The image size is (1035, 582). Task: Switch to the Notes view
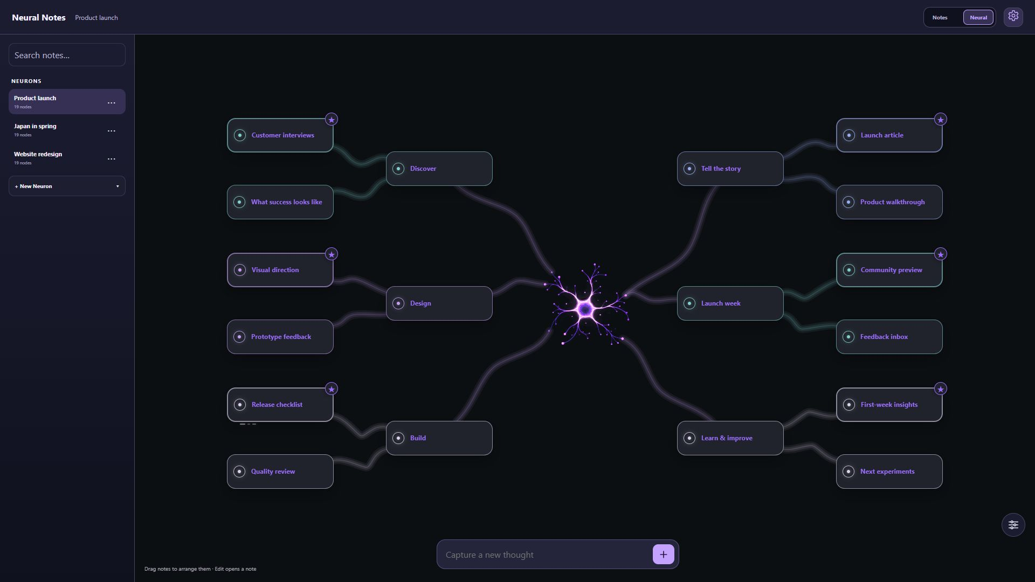[940, 17]
